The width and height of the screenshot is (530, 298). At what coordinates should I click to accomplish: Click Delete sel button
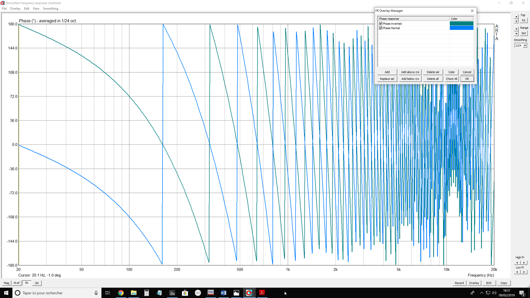pos(433,72)
